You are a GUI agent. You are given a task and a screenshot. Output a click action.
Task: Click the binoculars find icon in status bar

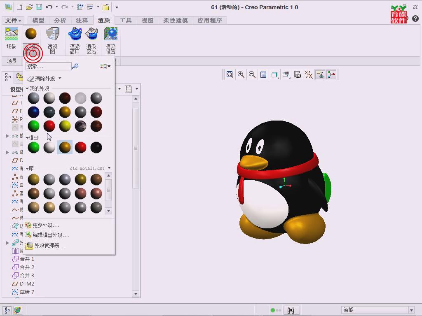291,310
